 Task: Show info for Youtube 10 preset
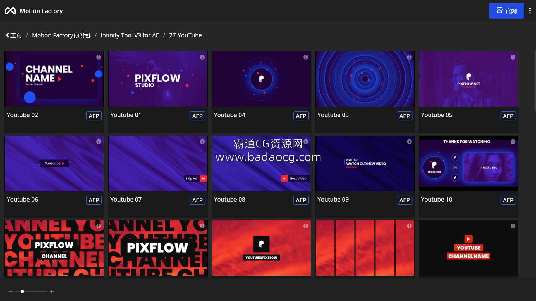coord(513,142)
